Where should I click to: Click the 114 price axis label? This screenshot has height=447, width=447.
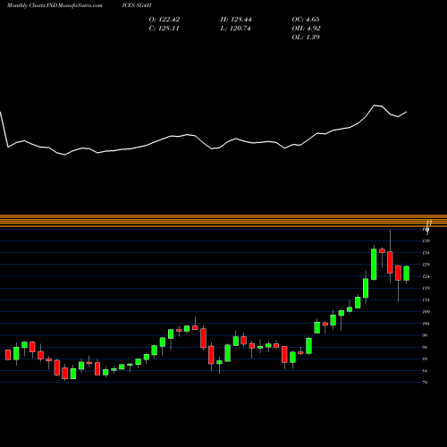coord(426,300)
